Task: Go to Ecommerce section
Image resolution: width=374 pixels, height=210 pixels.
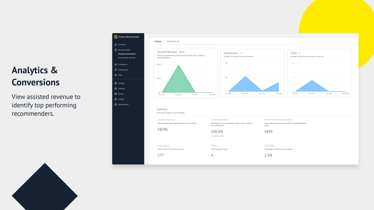Action: tap(123, 64)
